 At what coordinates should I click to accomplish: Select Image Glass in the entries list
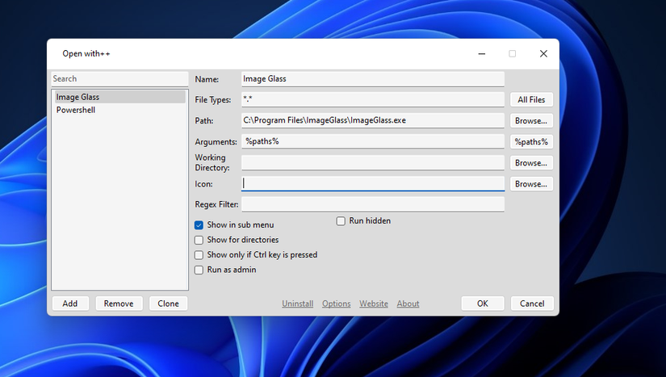pyautogui.click(x=120, y=97)
